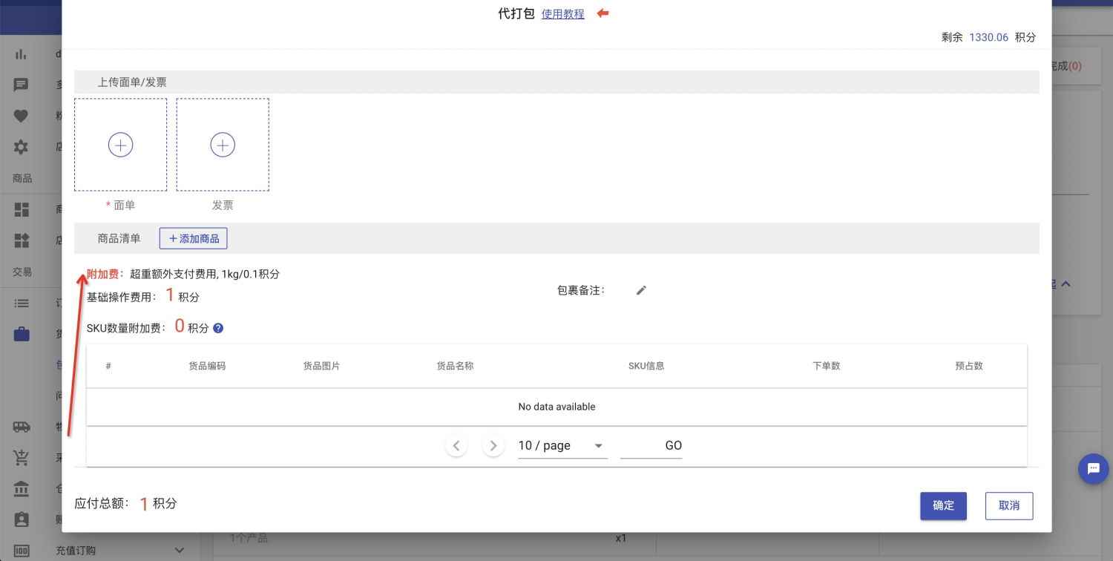Open the widgets sidebar icon
Image resolution: width=1113 pixels, height=561 pixels.
coord(22,240)
